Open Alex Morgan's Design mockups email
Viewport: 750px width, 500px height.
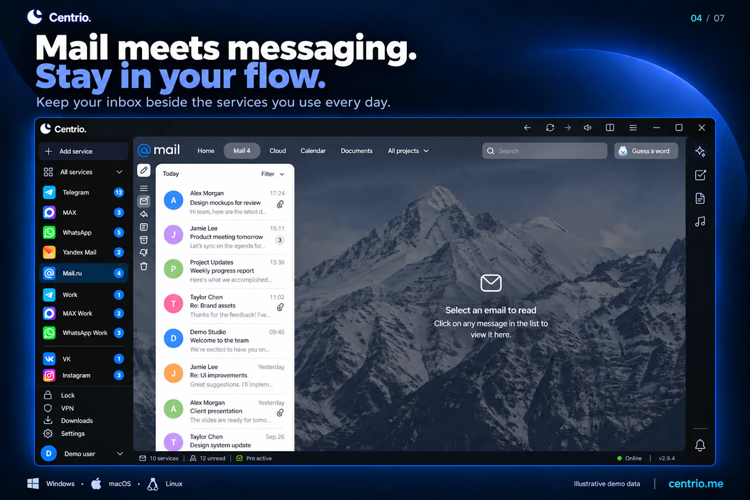pos(224,202)
